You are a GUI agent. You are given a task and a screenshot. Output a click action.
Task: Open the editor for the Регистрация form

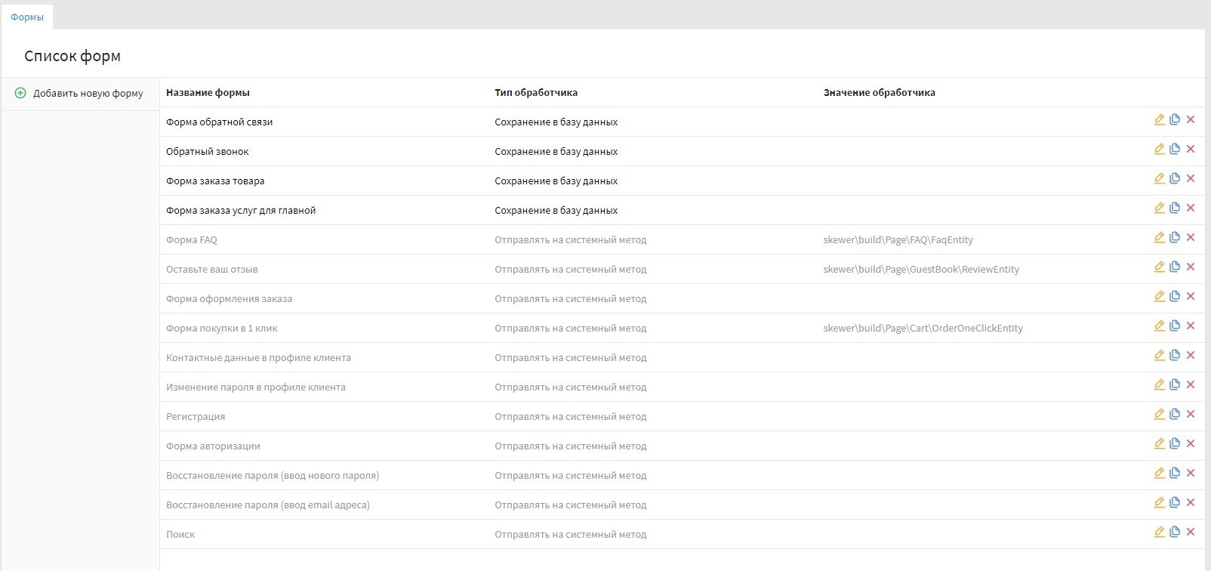tap(1159, 414)
